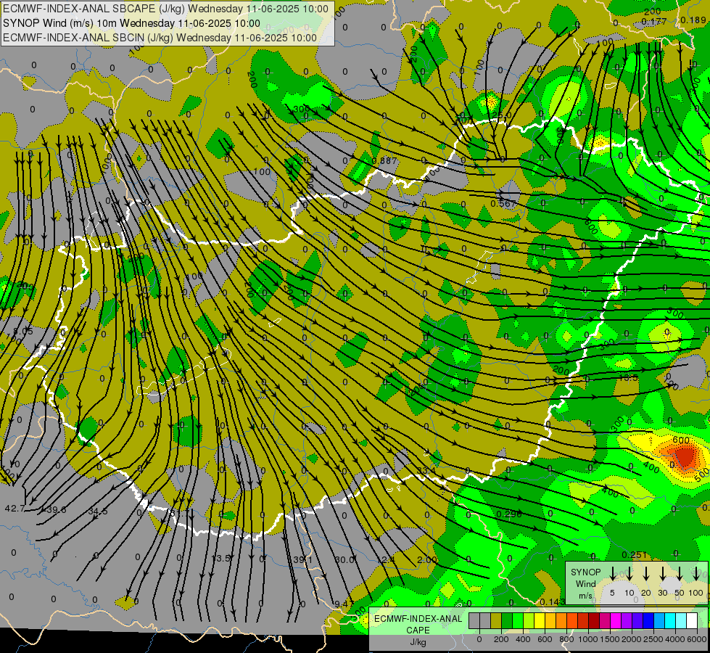Click the '800' tick on CAPE scale
The image size is (710, 653).
[566, 639]
